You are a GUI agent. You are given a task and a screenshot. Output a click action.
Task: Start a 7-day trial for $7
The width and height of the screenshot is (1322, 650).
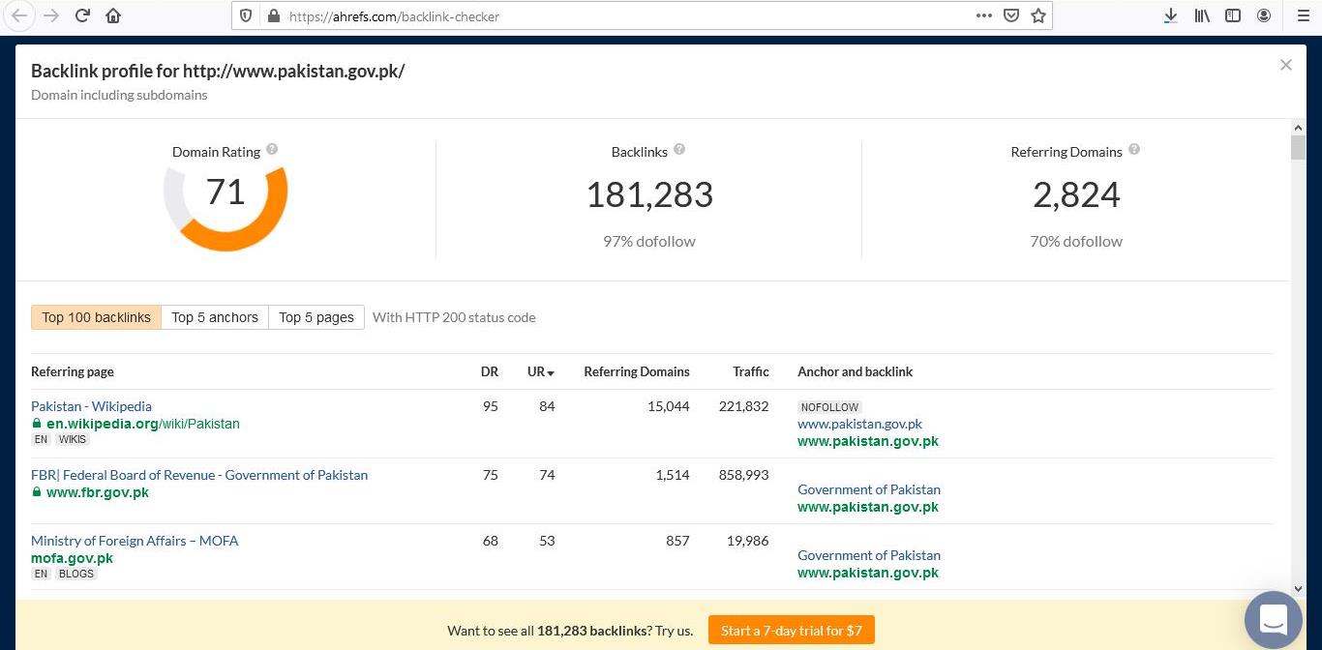pyautogui.click(x=792, y=631)
